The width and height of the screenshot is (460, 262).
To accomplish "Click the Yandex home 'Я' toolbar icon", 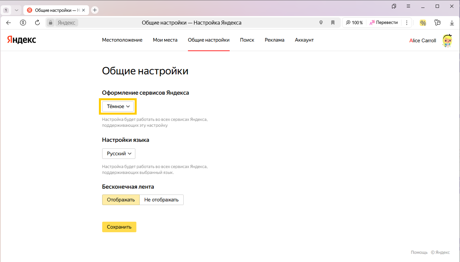I will point(23,23).
